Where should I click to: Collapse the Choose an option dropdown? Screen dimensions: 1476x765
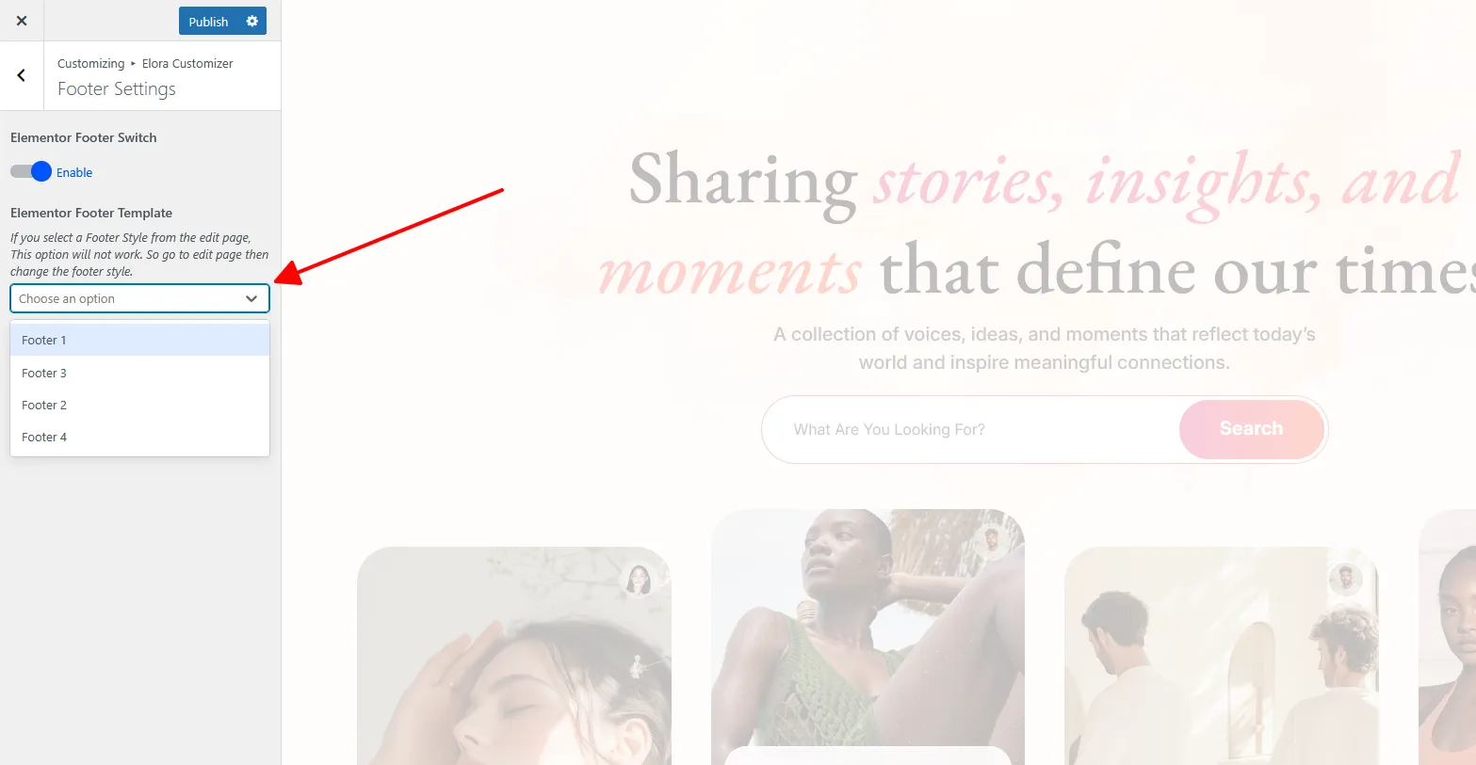point(139,298)
